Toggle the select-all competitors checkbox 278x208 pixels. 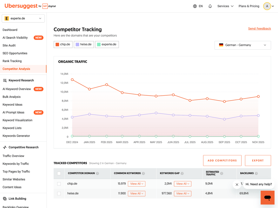59,173
